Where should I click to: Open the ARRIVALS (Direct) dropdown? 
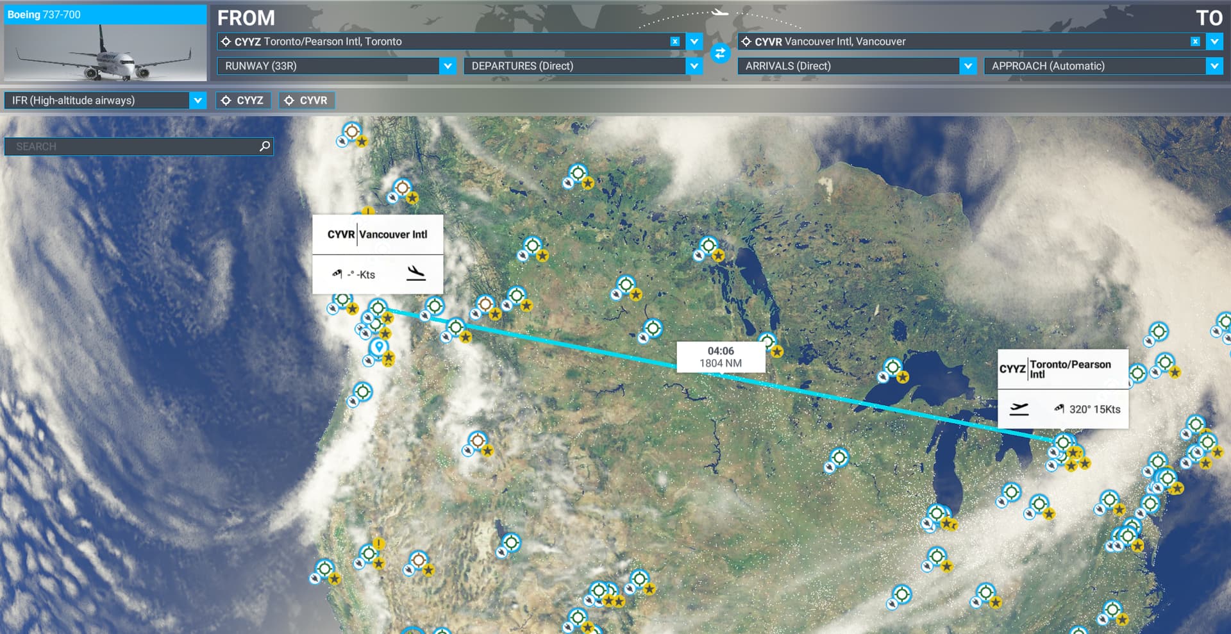(x=967, y=66)
